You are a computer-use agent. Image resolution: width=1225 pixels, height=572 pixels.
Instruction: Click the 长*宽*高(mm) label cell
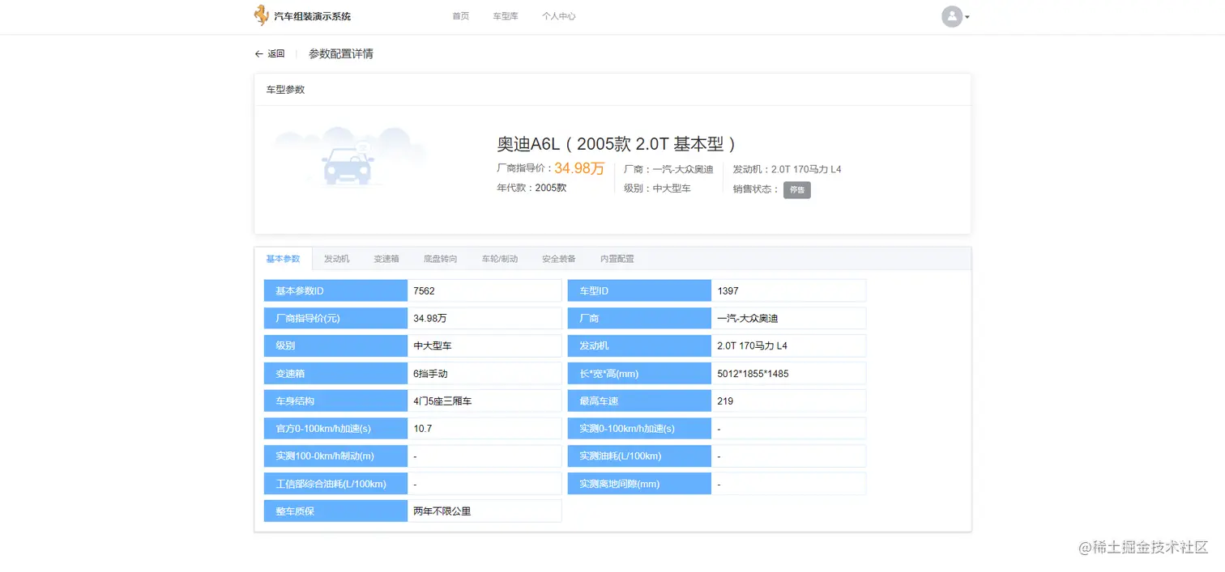point(639,374)
